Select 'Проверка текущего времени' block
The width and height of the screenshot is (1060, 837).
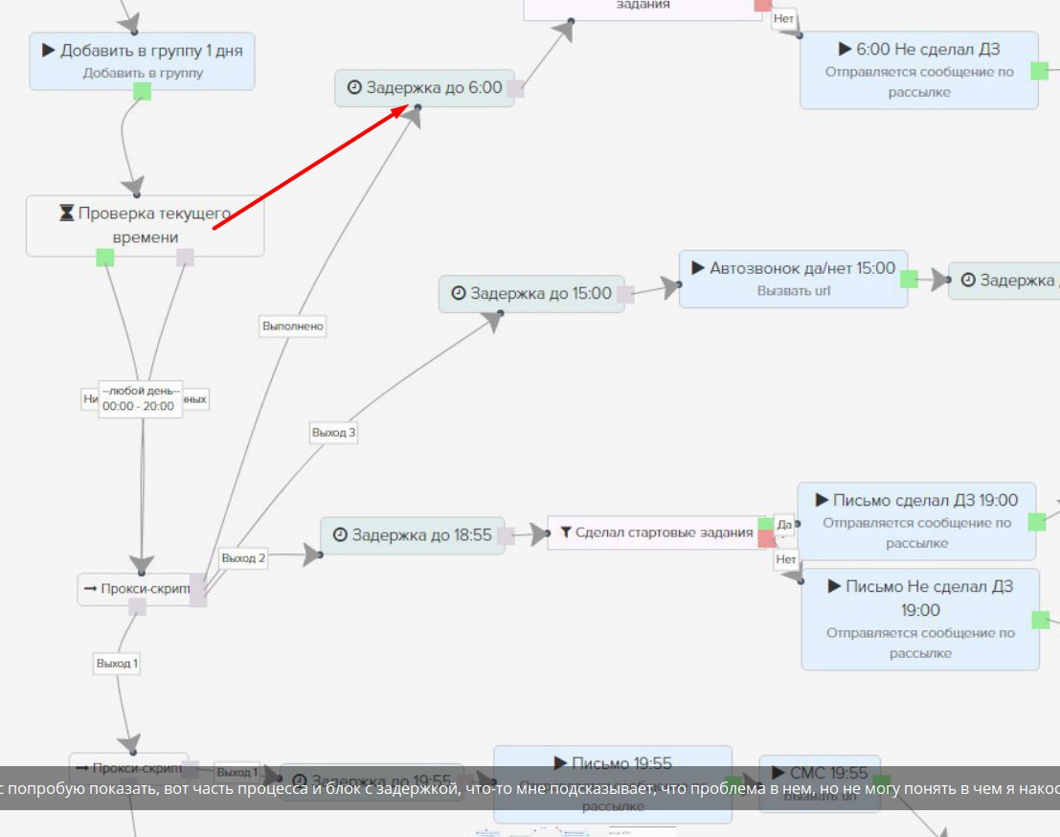[x=146, y=226]
